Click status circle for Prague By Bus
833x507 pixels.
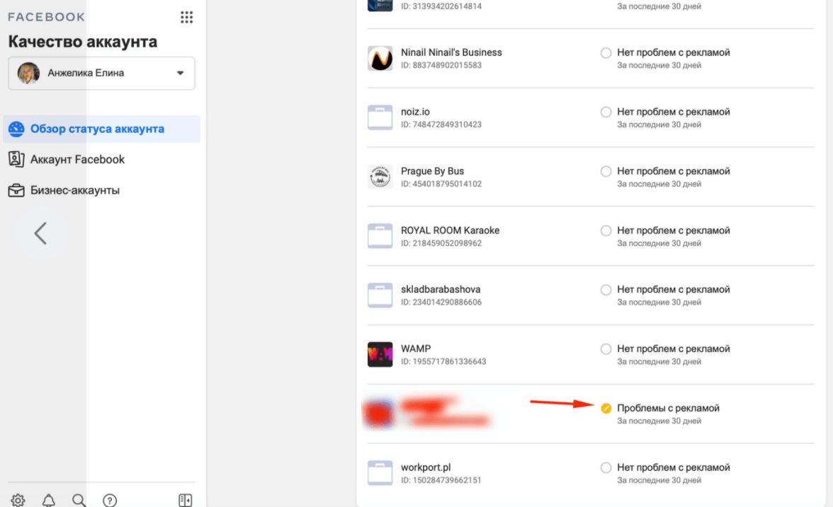(x=606, y=171)
